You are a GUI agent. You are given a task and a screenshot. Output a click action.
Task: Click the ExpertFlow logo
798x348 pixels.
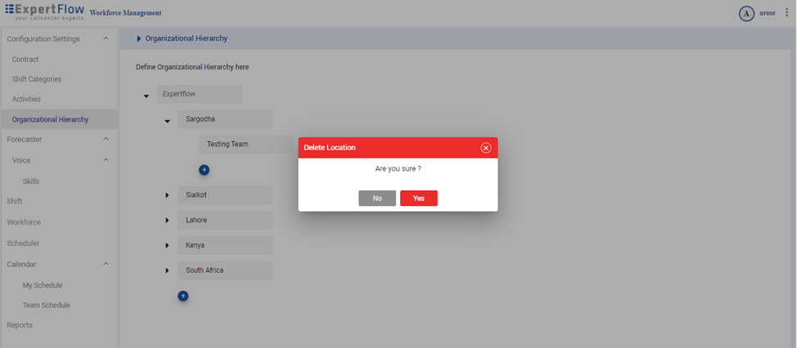pos(44,11)
